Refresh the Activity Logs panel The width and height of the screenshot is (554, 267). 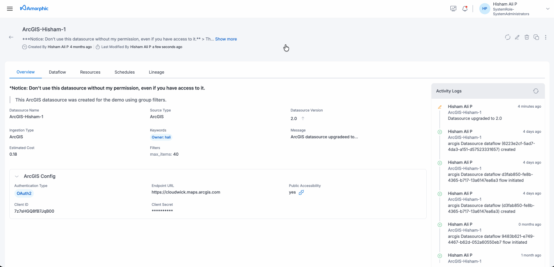click(535, 91)
